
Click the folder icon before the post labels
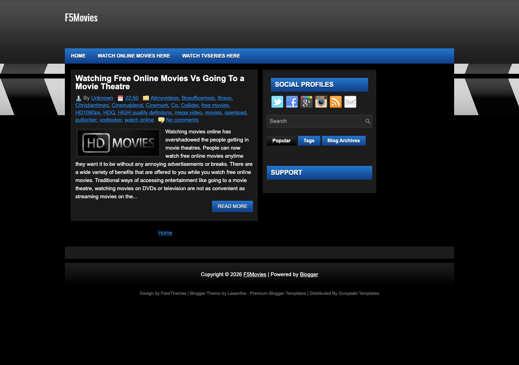click(146, 98)
